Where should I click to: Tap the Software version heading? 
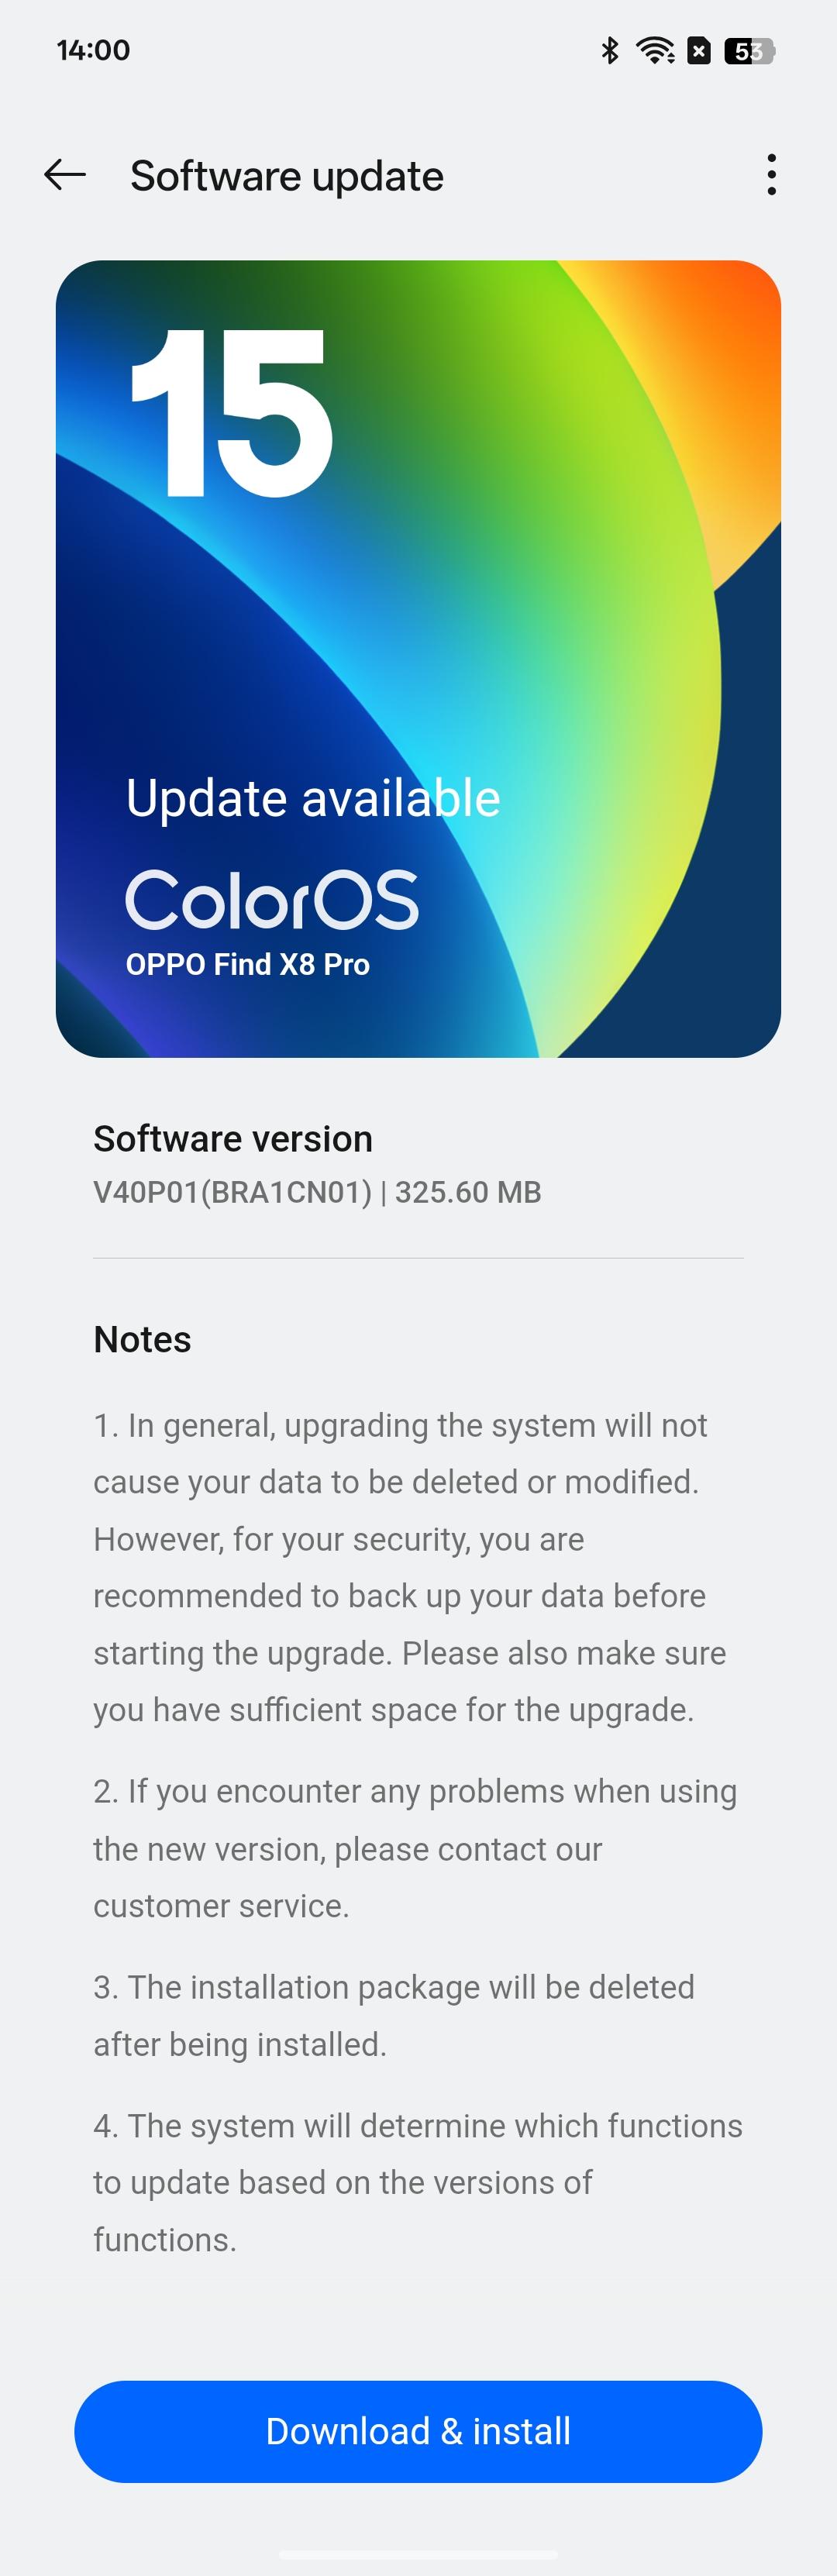233,1139
